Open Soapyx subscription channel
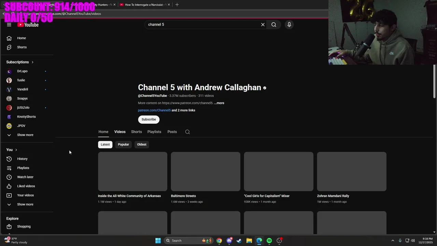 coord(27,98)
